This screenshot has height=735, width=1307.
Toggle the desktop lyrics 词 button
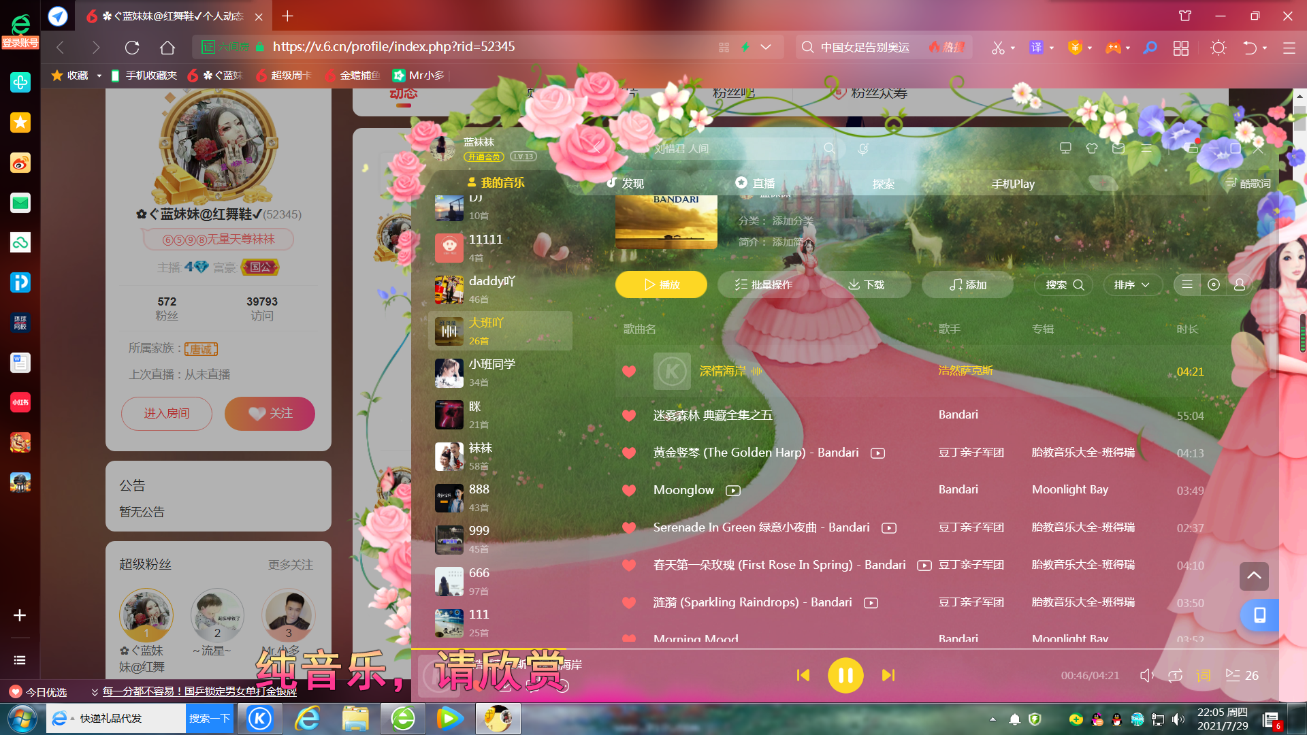pos(1204,675)
